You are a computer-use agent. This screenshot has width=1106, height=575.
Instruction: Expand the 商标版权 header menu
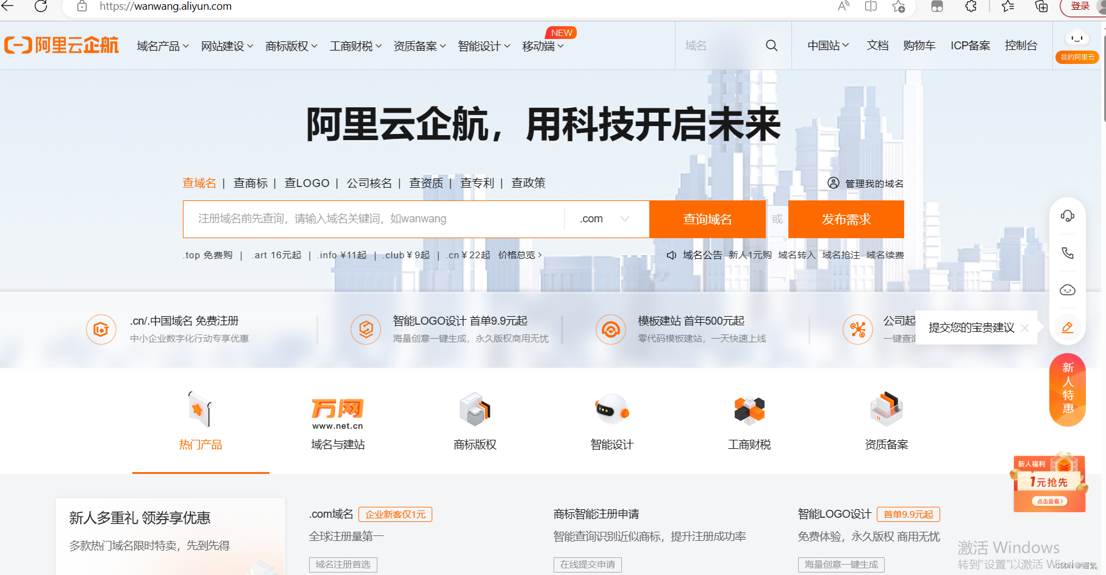(x=291, y=46)
